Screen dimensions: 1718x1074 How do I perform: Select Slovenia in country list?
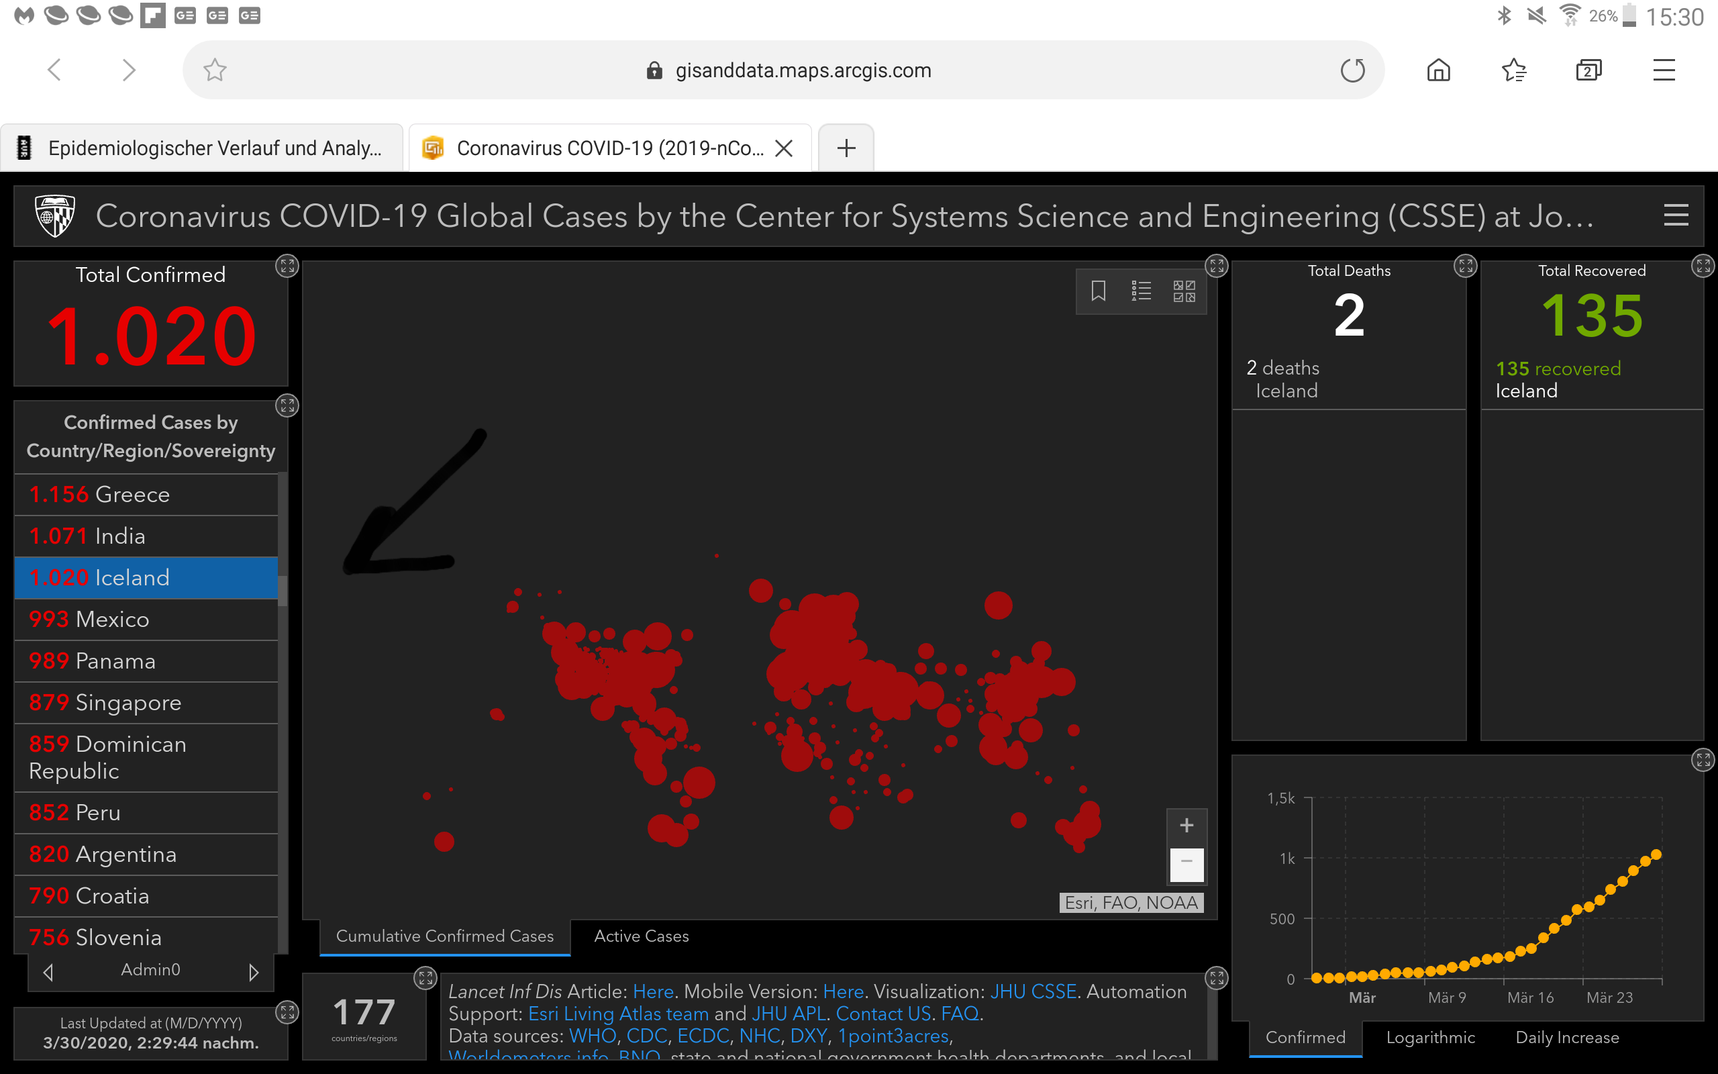pos(146,937)
